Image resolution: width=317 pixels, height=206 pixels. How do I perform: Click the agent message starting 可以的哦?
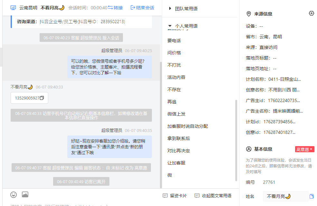click(x=109, y=67)
